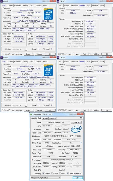Viewport: 113px width, 181px height.
Task: Click FSB:DRAM value 1:24
Action: click(90, 80)
